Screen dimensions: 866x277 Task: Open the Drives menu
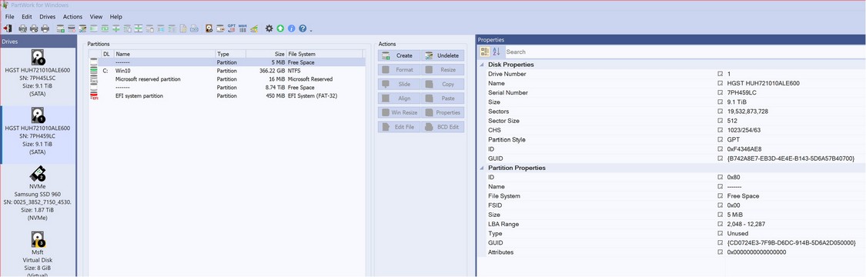click(48, 17)
